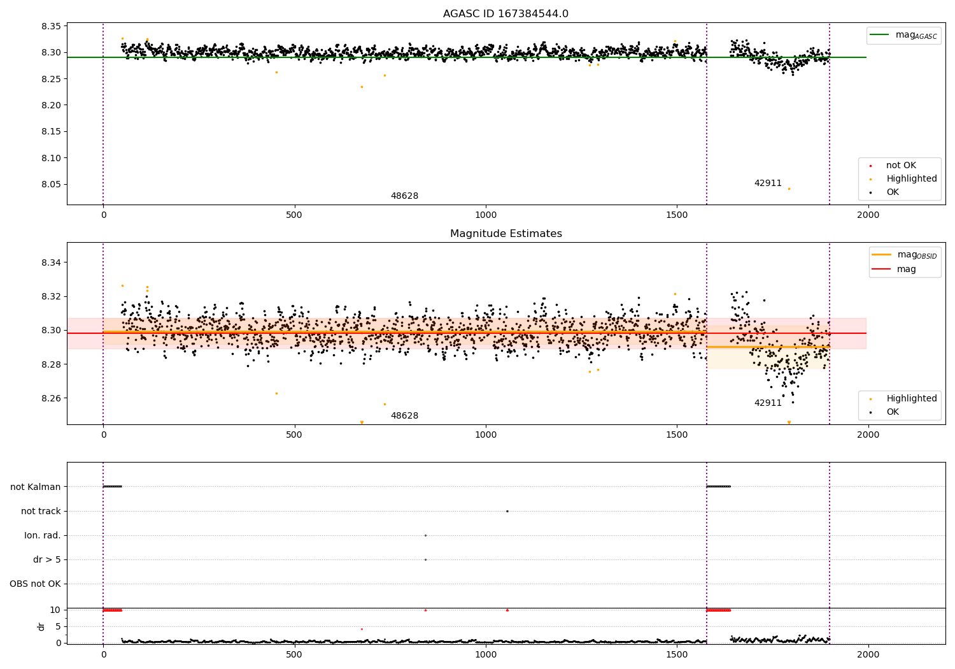Click the orange line sample beside mag OBSID
The height and width of the screenshot is (669, 955).
point(881,255)
